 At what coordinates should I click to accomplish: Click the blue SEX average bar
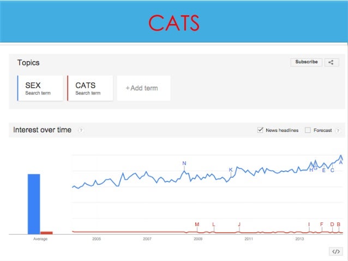pyautogui.click(x=34, y=204)
